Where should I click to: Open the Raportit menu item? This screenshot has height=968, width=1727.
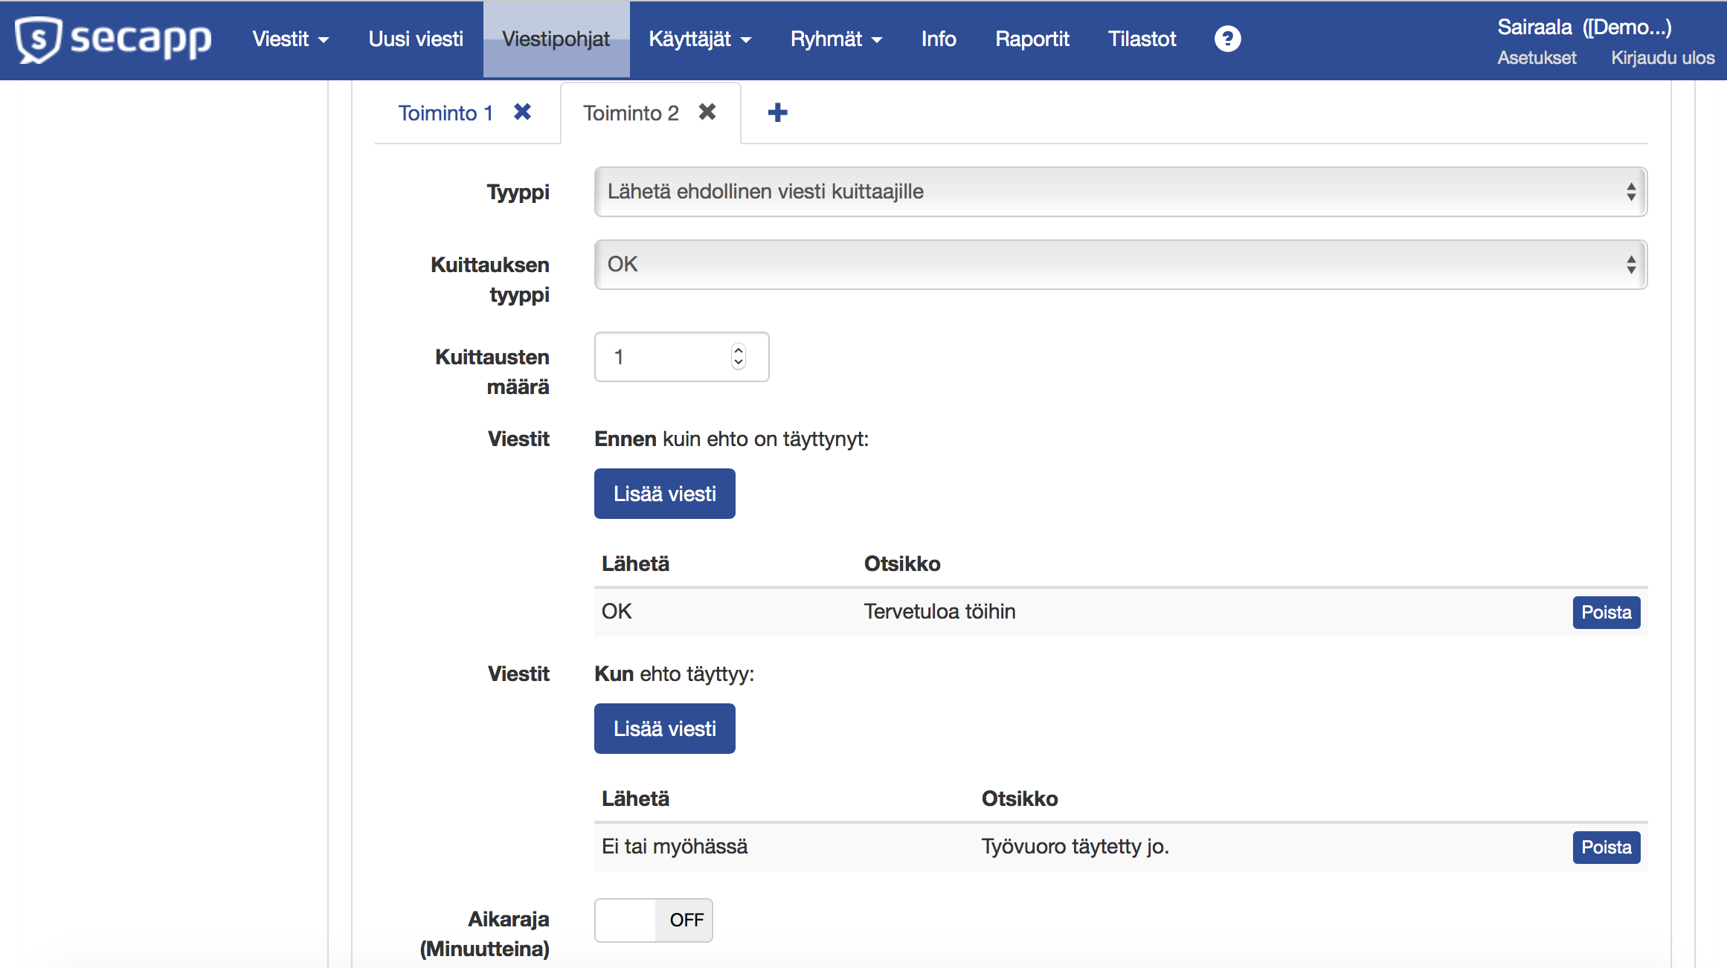[1032, 39]
